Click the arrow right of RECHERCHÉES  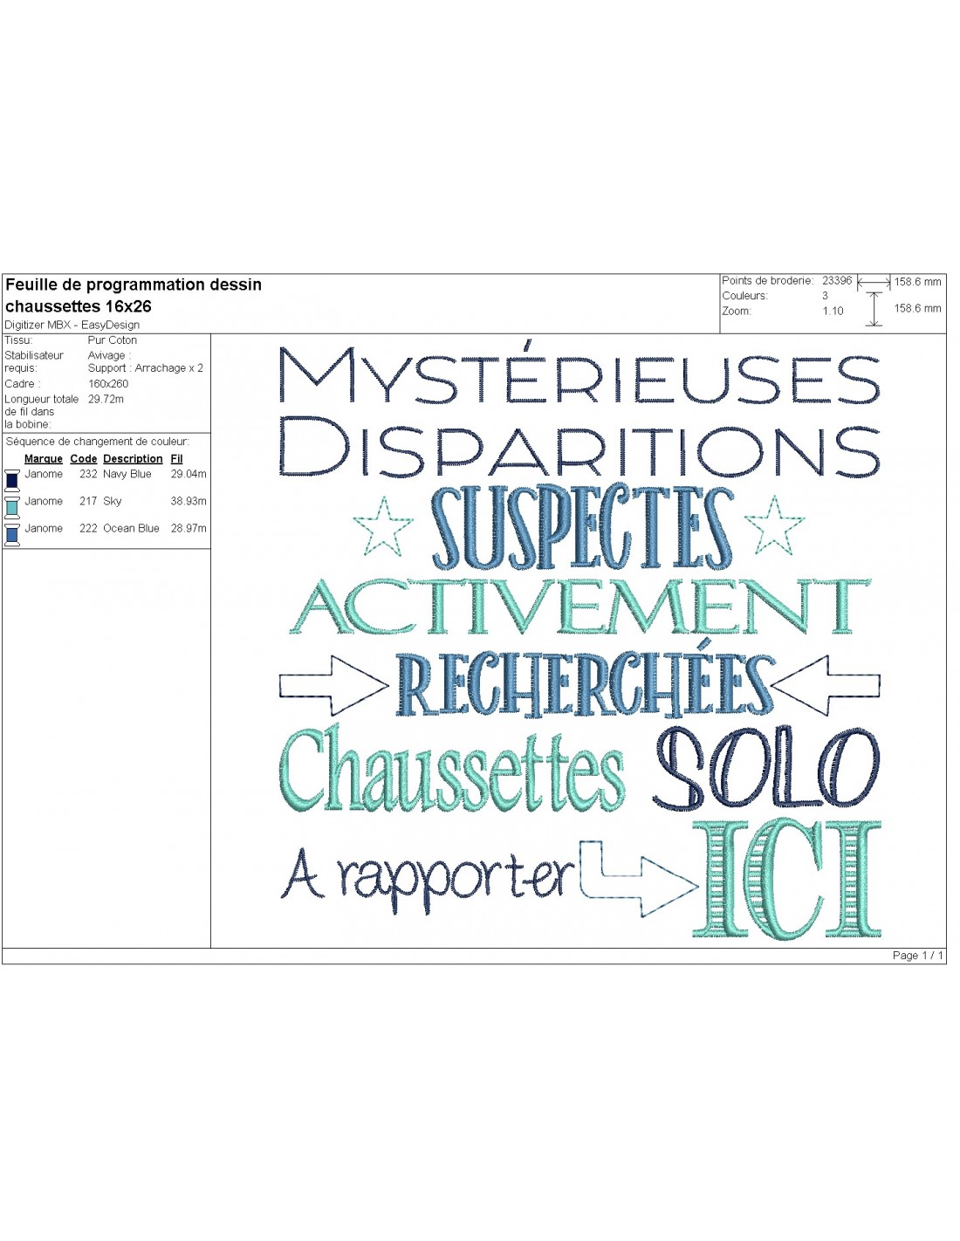tap(826, 685)
